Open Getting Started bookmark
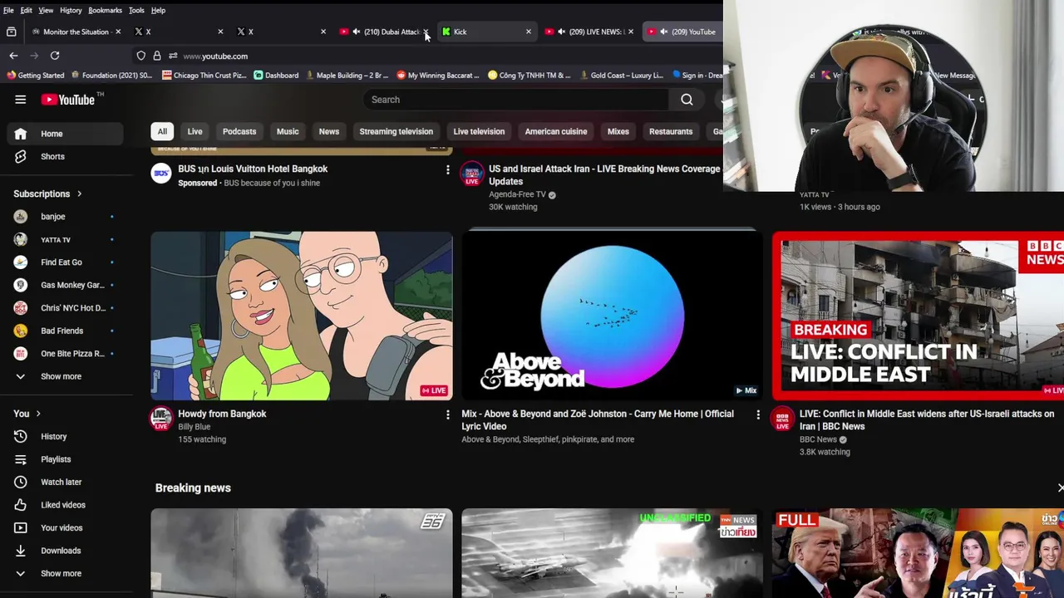Image resolution: width=1064 pixels, height=598 pixels. point(36,76)
